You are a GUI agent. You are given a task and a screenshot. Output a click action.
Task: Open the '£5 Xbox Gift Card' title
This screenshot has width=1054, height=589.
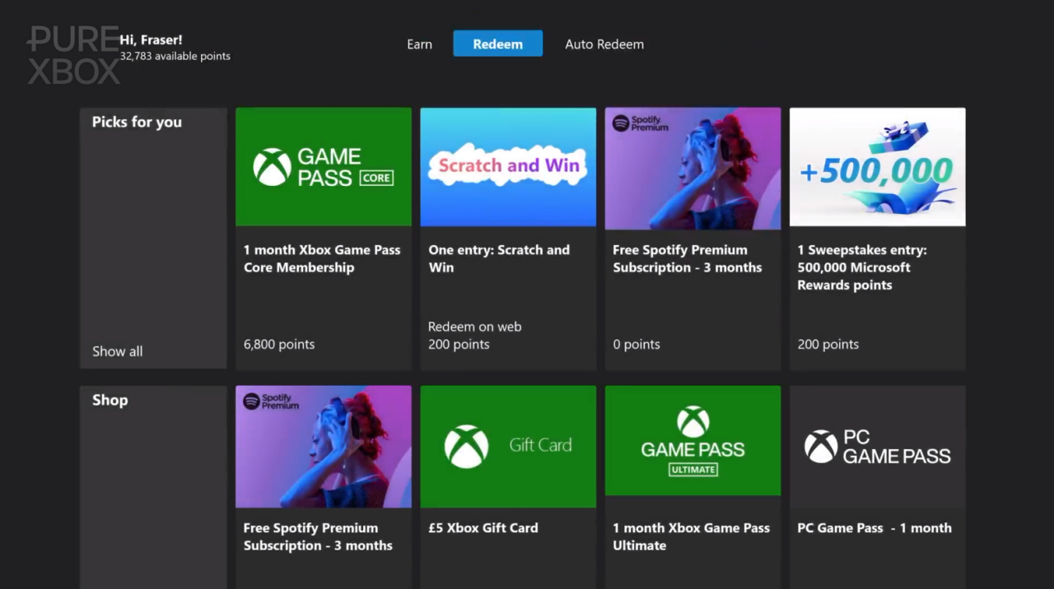[x=483, y=528]
